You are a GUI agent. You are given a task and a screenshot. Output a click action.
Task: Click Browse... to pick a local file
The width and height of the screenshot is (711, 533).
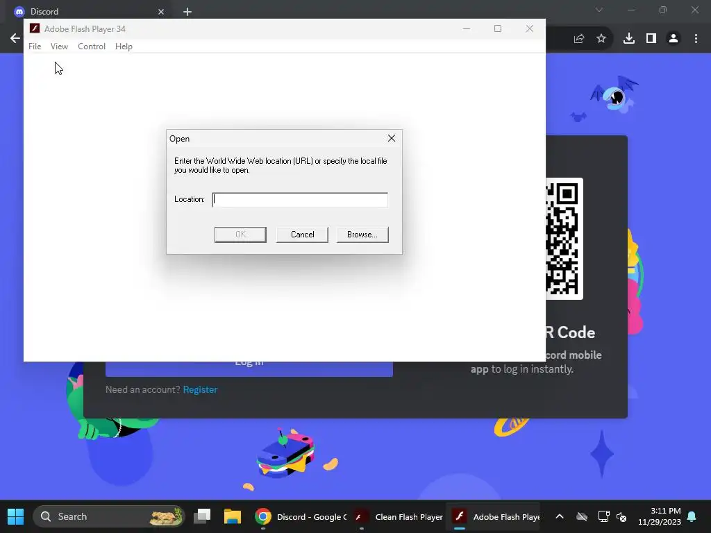click(362, 235)
